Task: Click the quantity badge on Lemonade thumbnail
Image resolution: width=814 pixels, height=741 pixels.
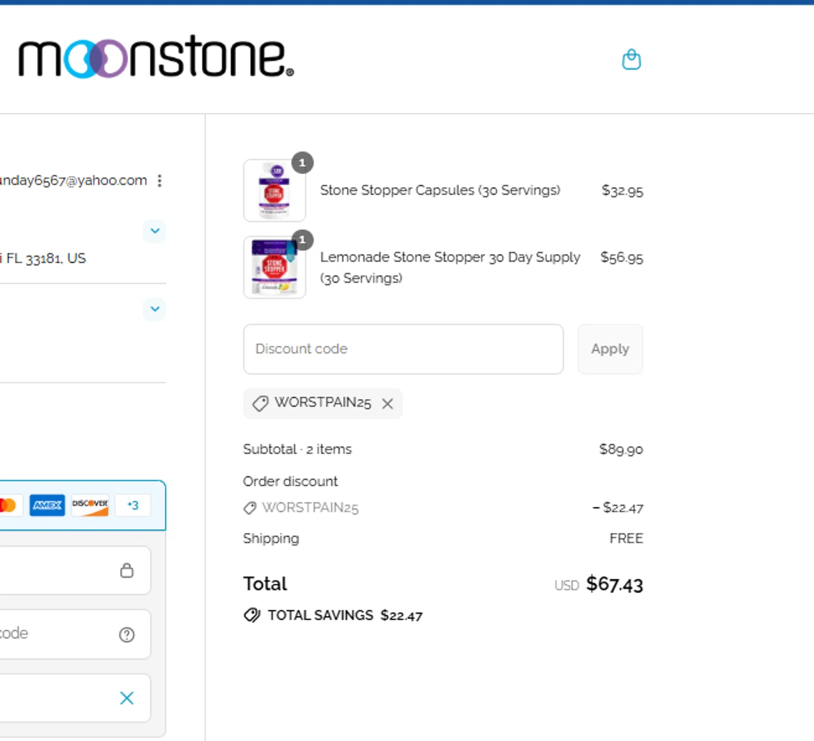Action: pyautogui.click(x=302, y=240)
